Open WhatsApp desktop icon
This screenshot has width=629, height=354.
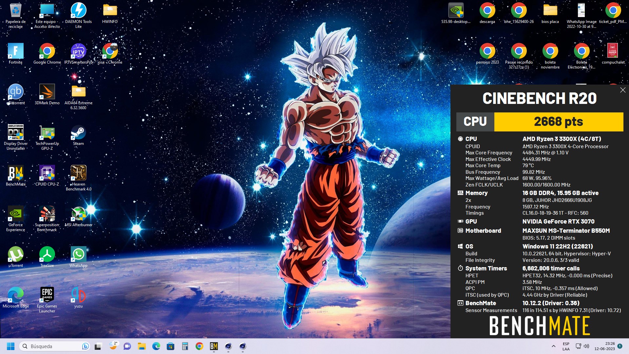[x=78, y=257]
